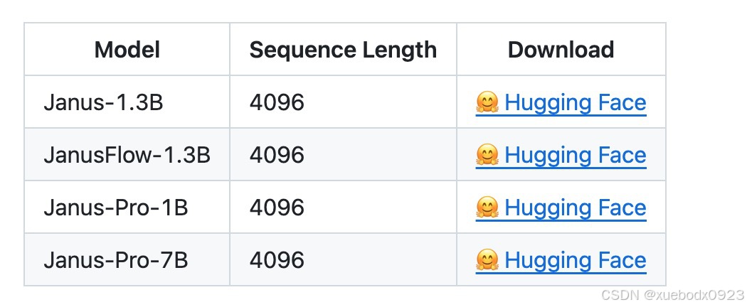Click the 4096 value in JanusFlow-1.3B row
747x307 pixels.
pyautogui.click(x=277, y=155)
